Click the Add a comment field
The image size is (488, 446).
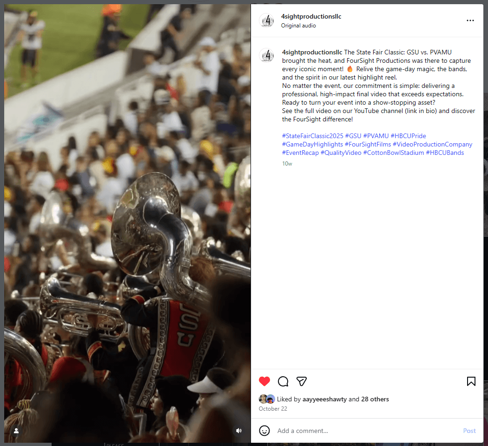click(367, 431)
